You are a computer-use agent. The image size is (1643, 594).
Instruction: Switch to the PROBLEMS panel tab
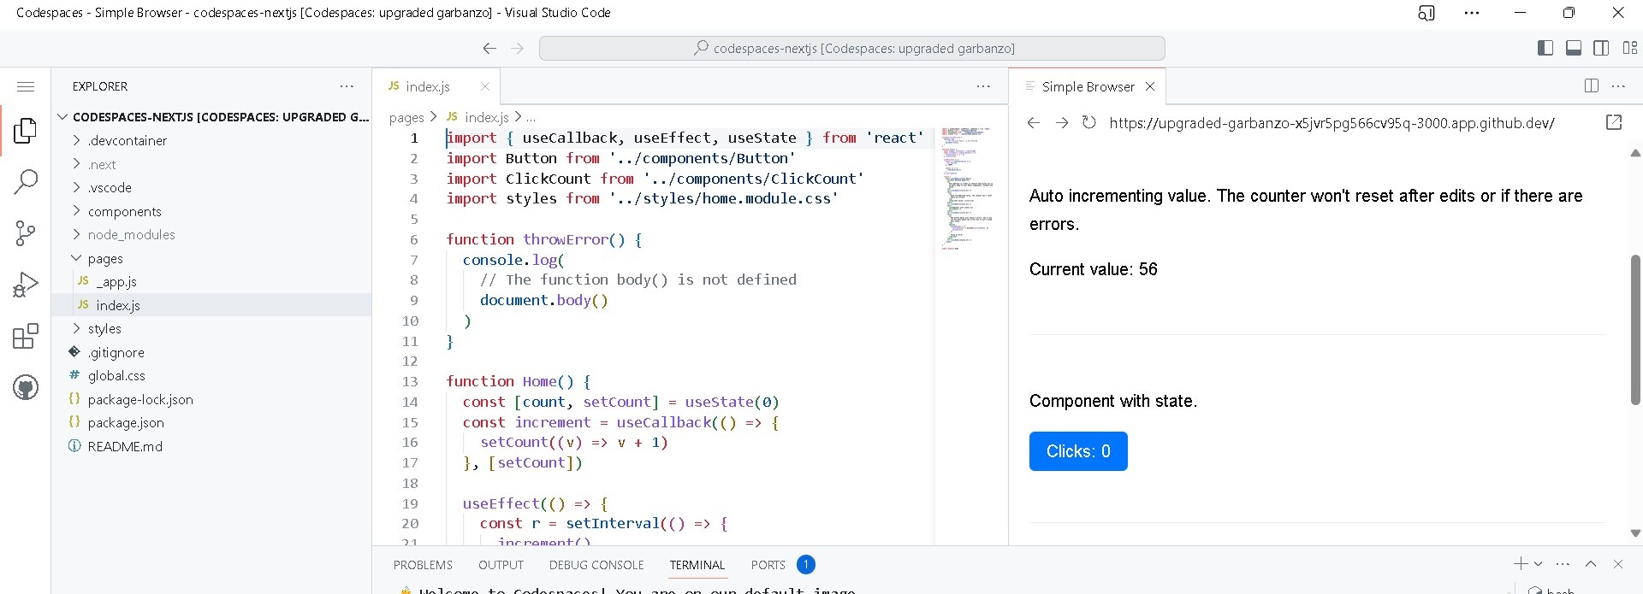pyautogui.click(x=423, y=565)
